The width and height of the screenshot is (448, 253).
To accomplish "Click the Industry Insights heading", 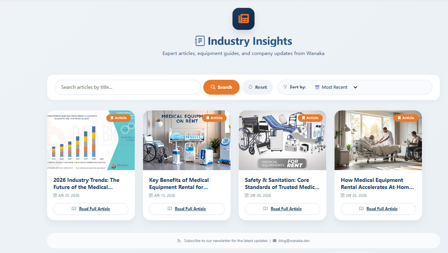I will pos(250,41).
